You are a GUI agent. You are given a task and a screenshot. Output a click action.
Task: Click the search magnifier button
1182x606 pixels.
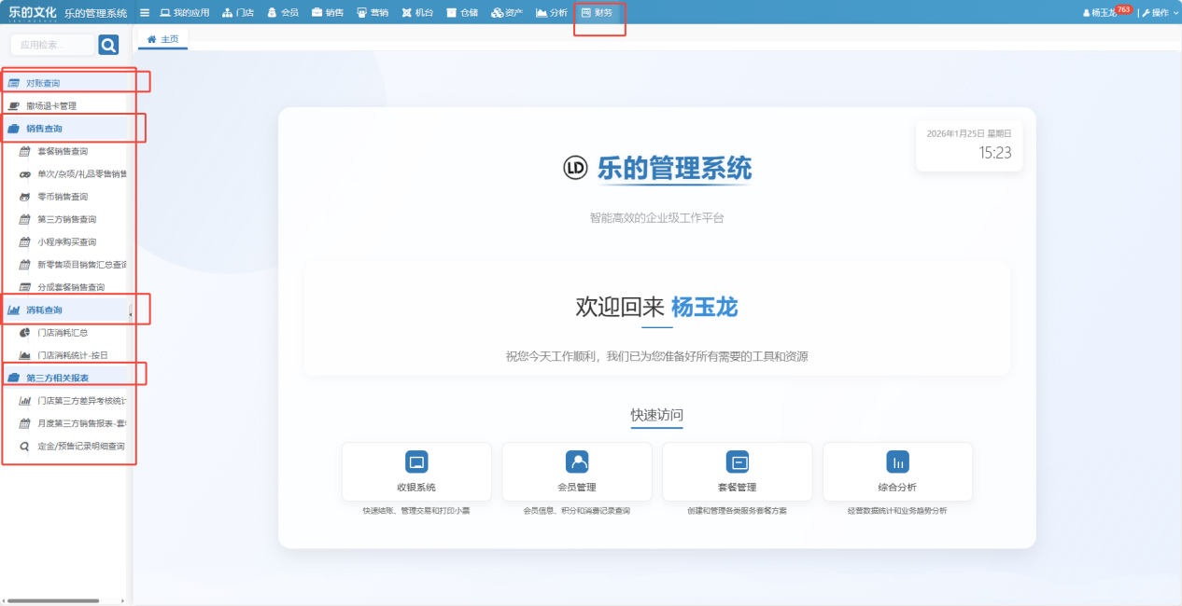click(108, 45)
